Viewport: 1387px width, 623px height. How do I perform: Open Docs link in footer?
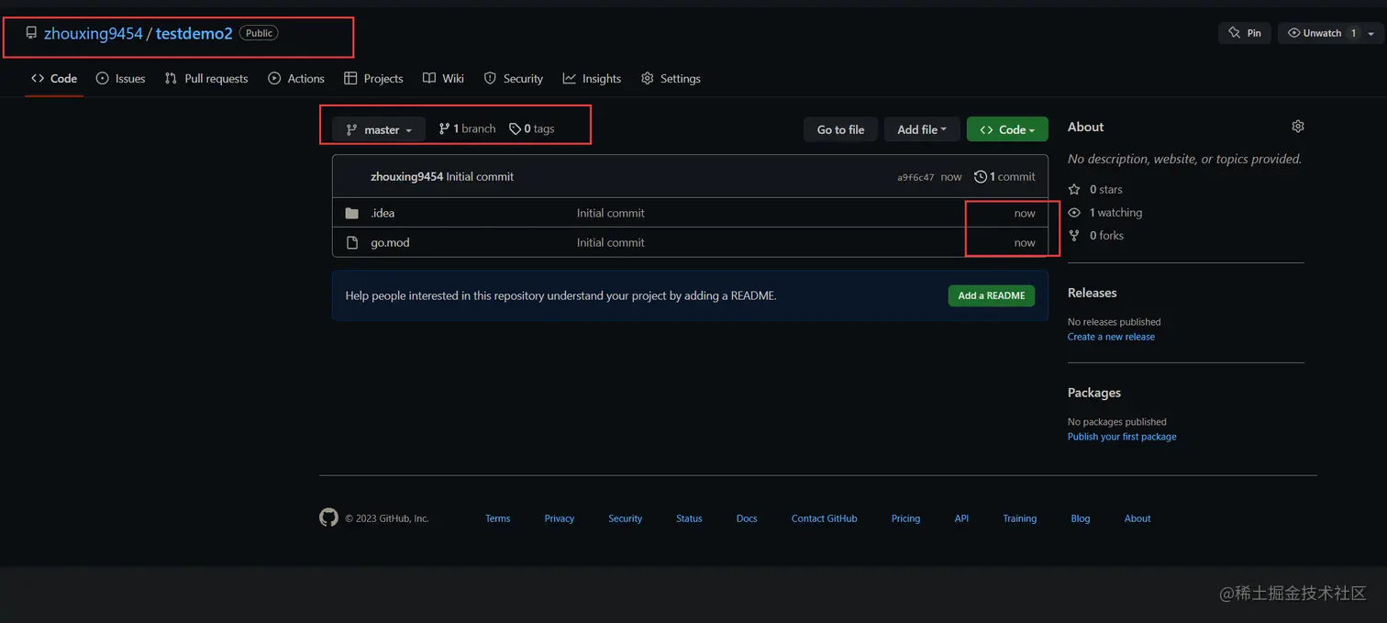pyautogui.click(x=747, y=518)
